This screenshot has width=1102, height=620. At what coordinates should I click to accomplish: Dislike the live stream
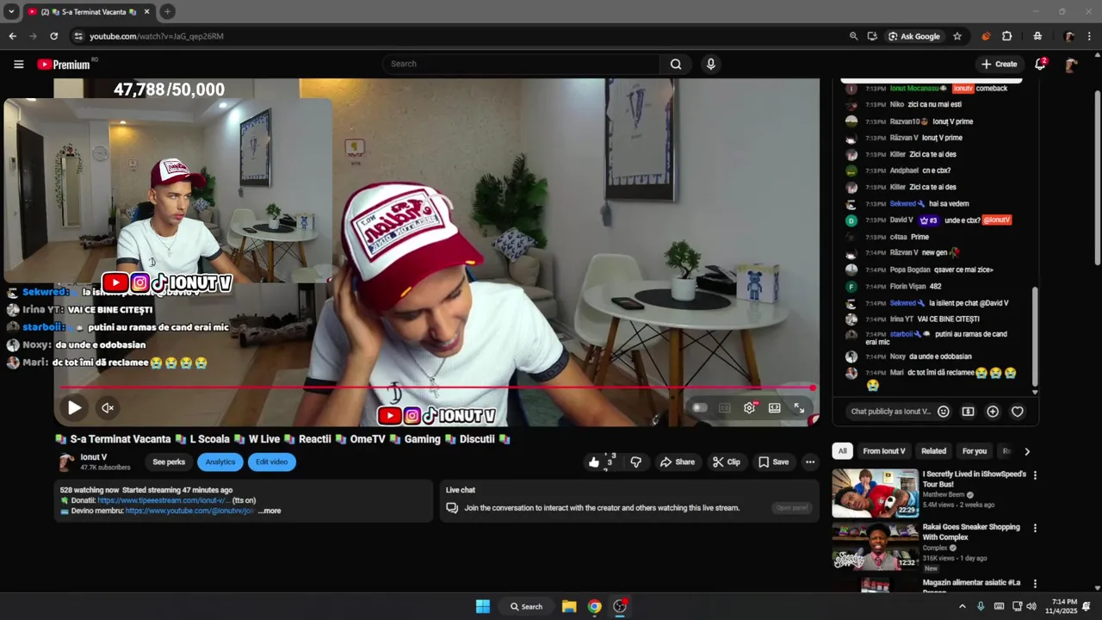pyautogui.click(x=635, y=462)
